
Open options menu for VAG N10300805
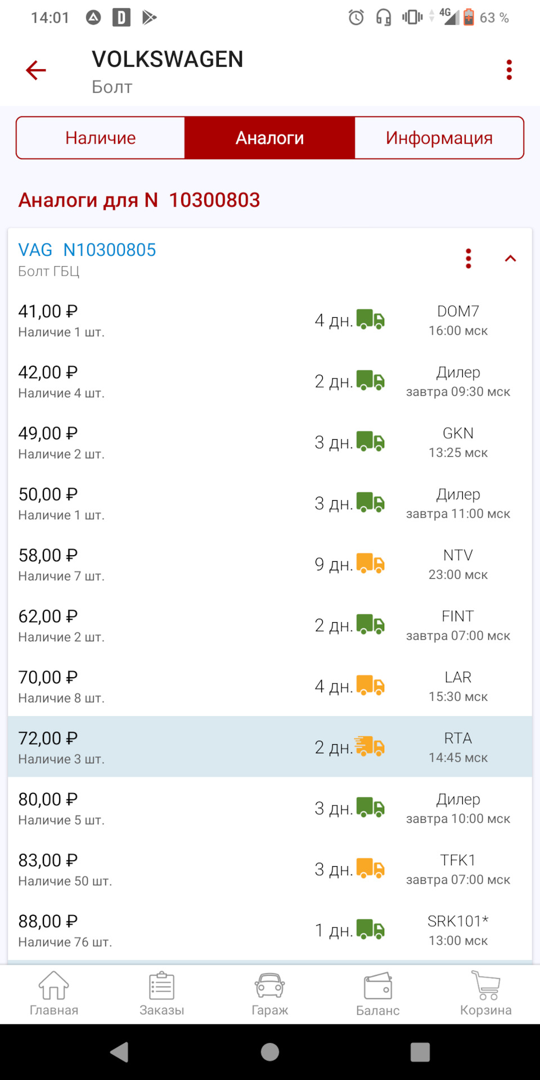coord(468,259)
